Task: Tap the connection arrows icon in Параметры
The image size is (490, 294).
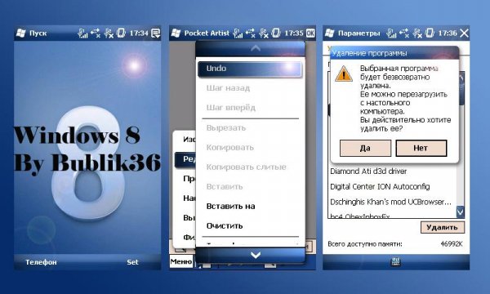Action: click(x=404, y=33)
